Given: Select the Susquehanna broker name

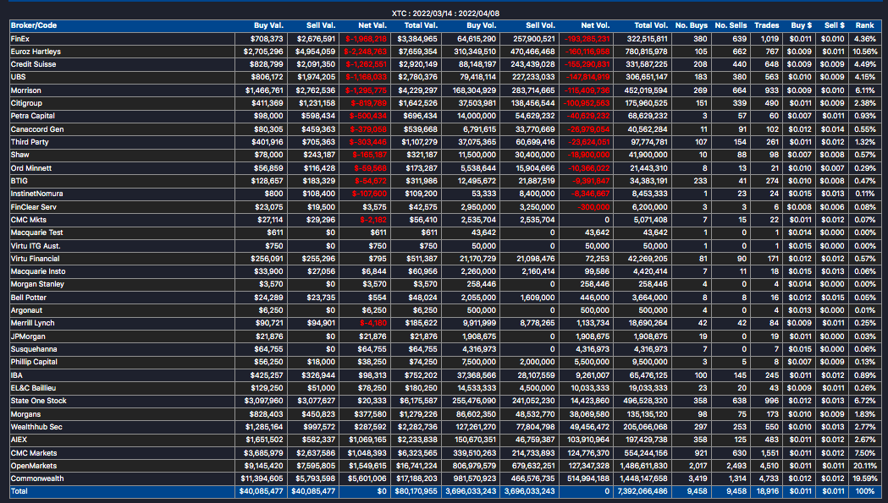Looking at the screenshot, I should pyautogui.click(x=34, y=350).
